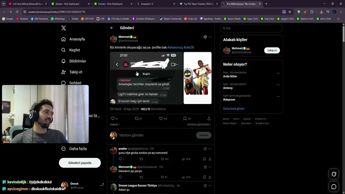Repost the main post with 27 reposts
Screen dimensions: 345x194
pos(137,119)
